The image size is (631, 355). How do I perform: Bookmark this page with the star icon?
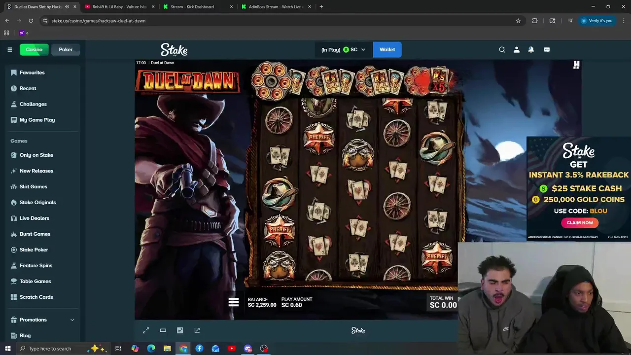(518, 21)
